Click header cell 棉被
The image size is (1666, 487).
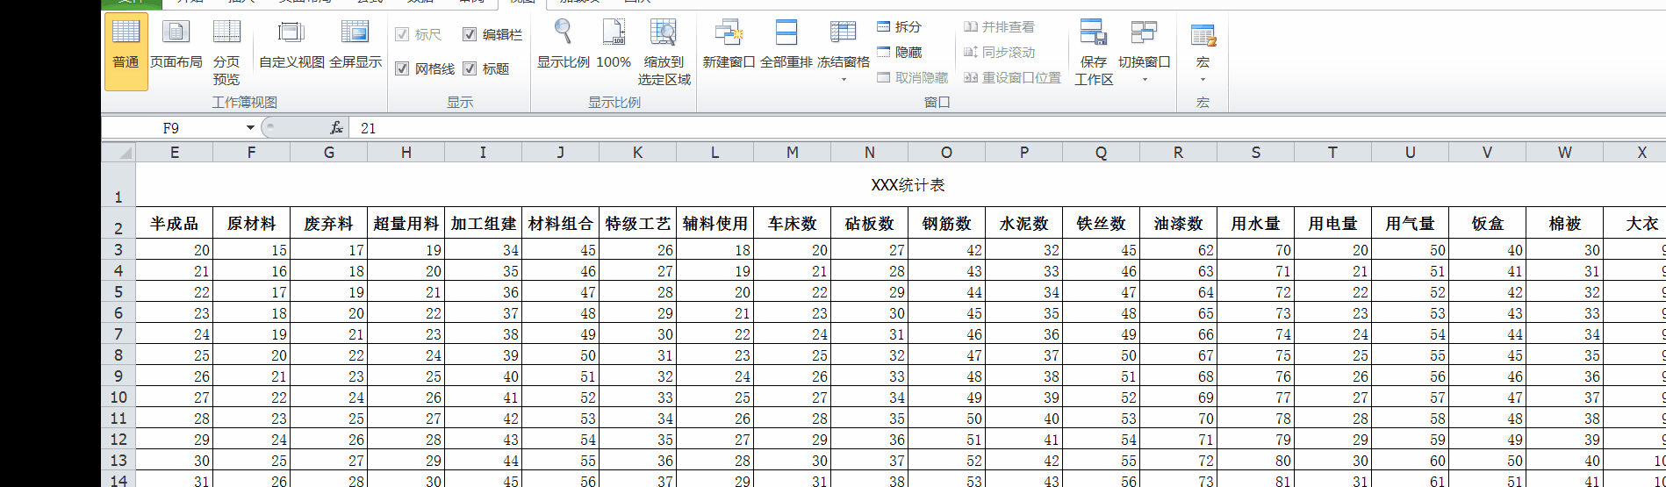(1565, 224)
